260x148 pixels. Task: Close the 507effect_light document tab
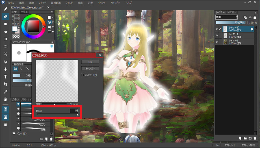(x=48, y=7)
